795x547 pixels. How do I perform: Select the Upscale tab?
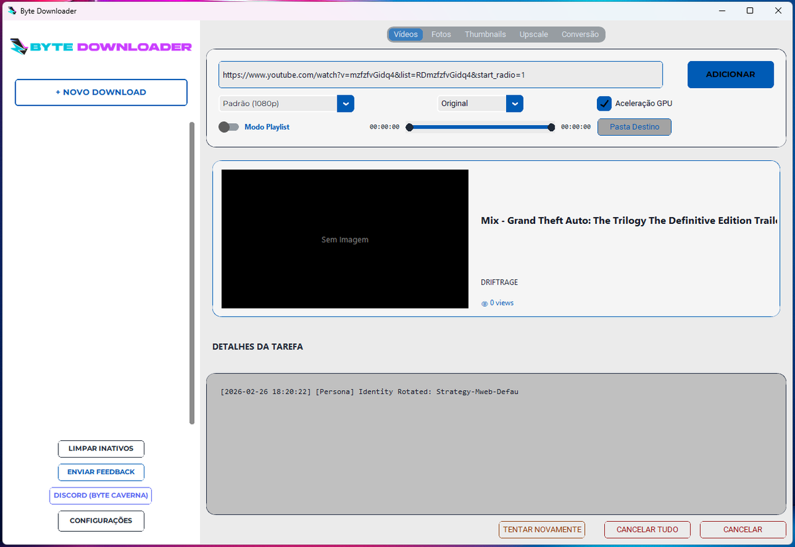(x=534, y=34)
